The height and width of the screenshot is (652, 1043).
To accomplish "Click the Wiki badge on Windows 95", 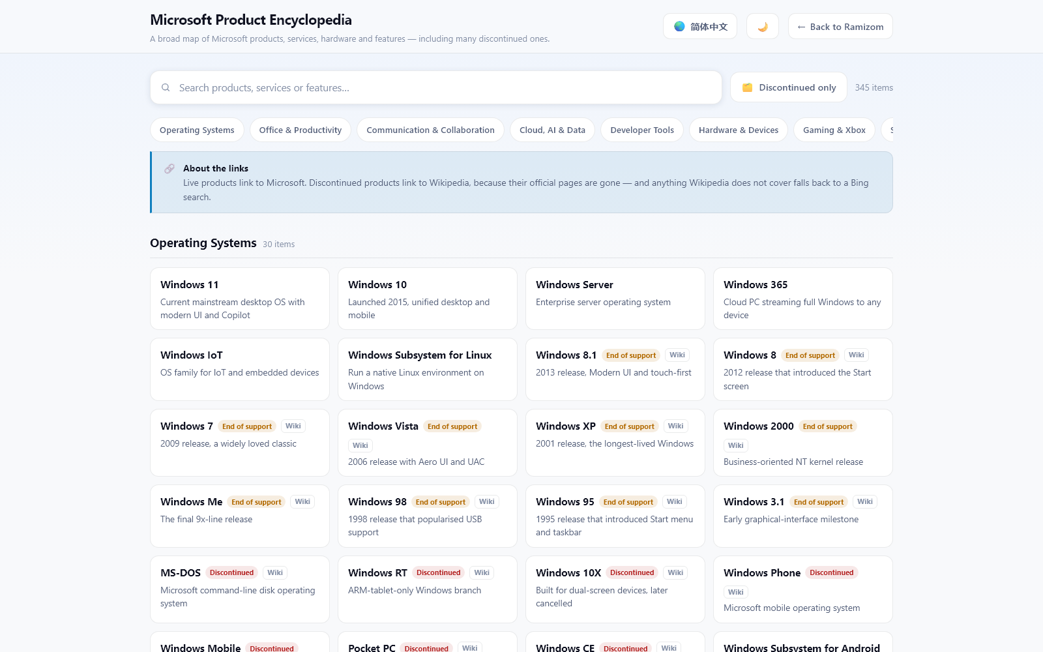I will (x=675, y=502).
